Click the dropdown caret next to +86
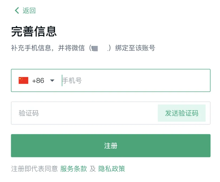This screenshot has width=220, height=182. (52, 80)
